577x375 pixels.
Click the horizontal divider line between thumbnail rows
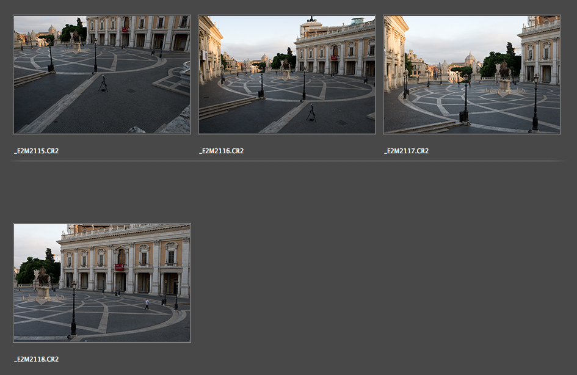(x=287, y=161)
